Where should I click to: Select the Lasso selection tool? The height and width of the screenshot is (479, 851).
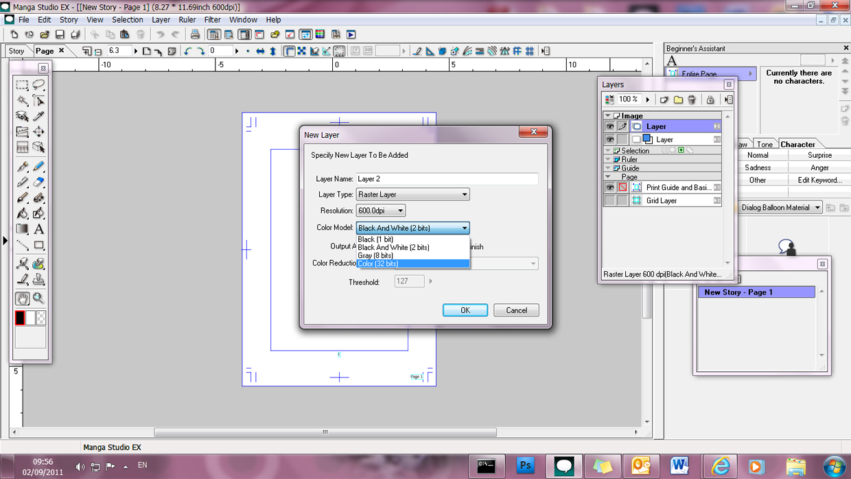click(x=38, y=85)
